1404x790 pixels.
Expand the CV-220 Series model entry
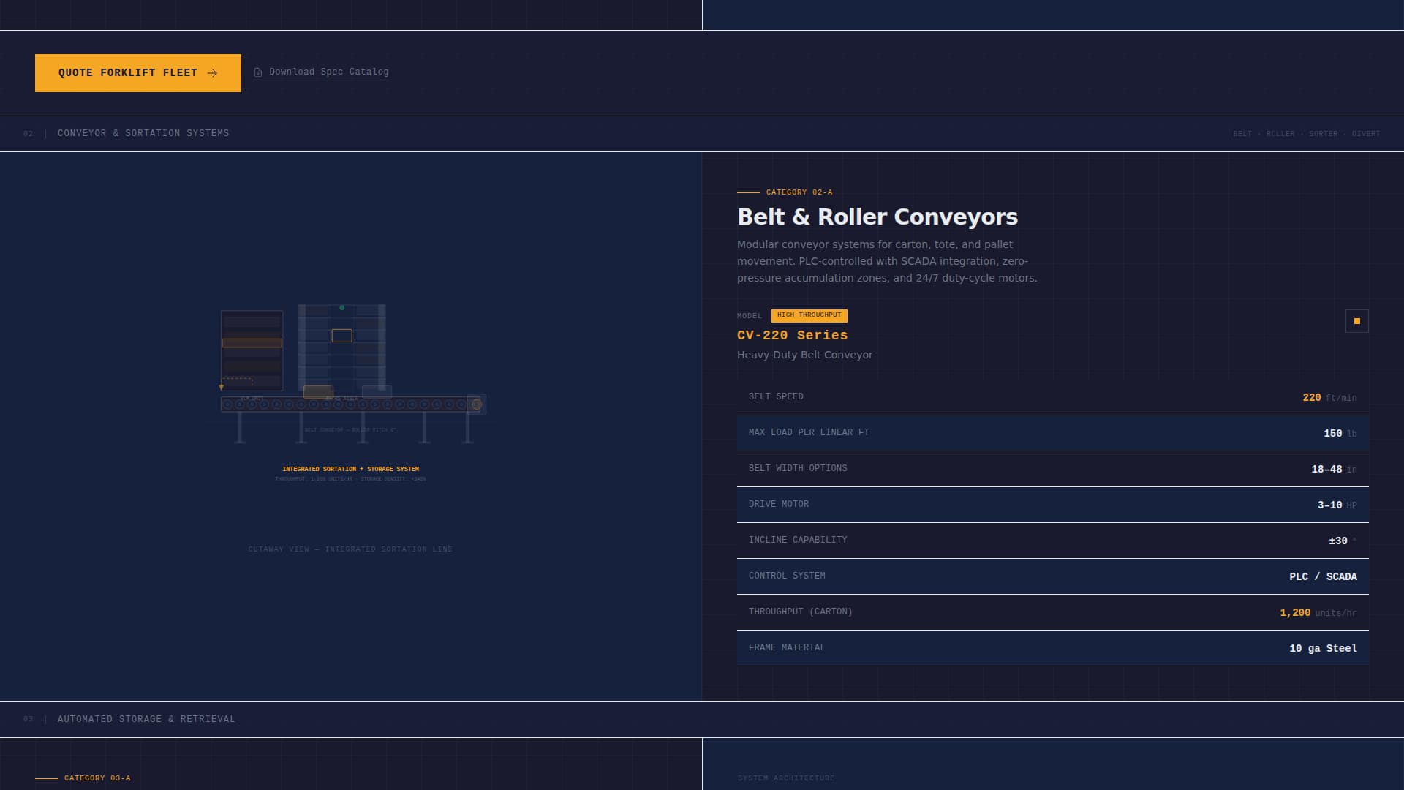coord(792,335)
